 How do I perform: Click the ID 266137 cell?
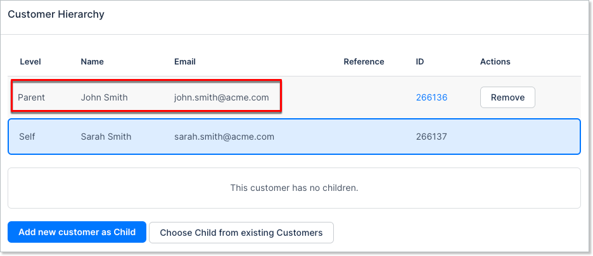(x=431, y=137)
